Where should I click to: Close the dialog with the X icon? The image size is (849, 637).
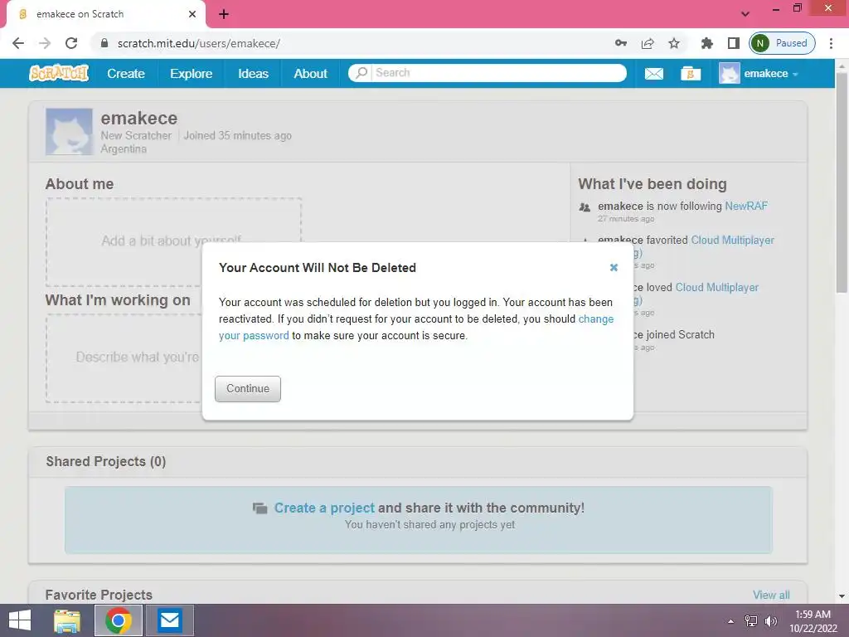point(614,267)
